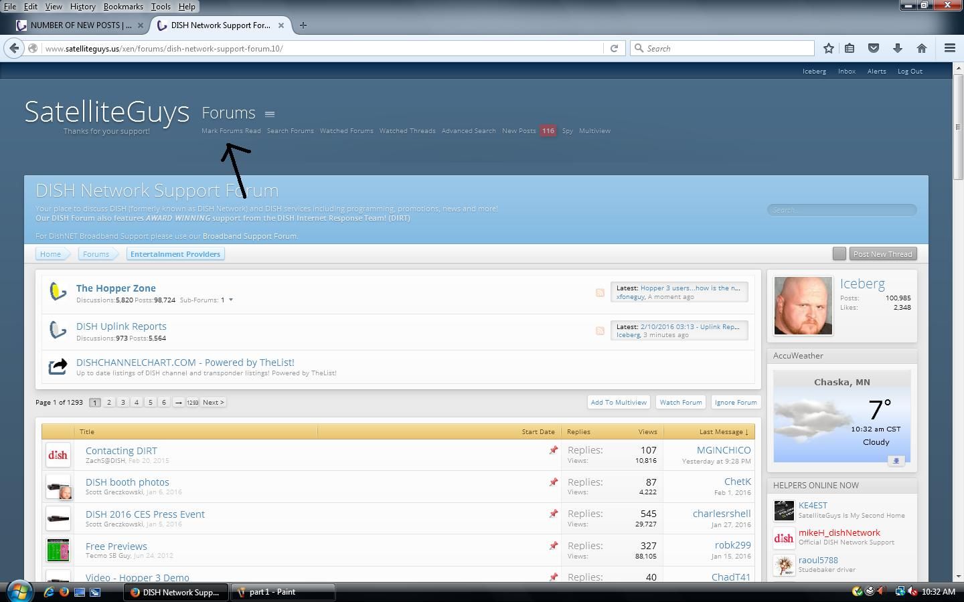Click The Hopper Zone RSS feed icon
The height and width of the screenshot is (602, 964).
coord(600,292)
